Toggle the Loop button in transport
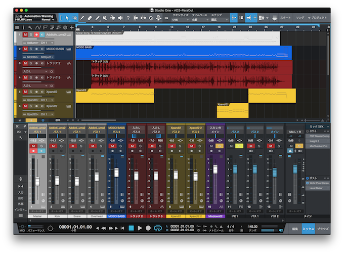Screen dimensions: 344x254 [158, 228]
